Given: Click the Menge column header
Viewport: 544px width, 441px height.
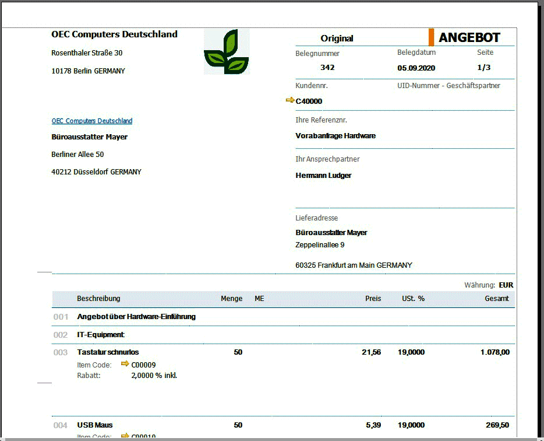Looking at the screenshot, I should pyautogui.click(x=231, y=299).
